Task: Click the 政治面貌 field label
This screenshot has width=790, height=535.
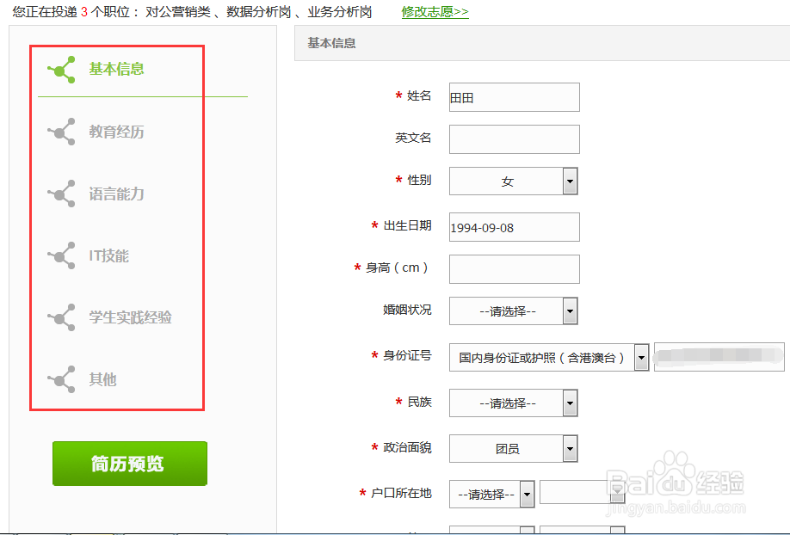Action: click(x=407, y=447)
